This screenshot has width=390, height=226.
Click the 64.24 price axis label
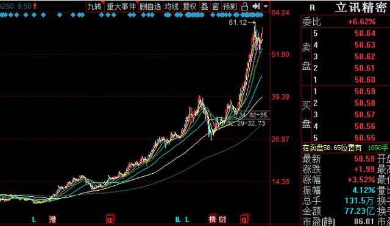(280, 13)
